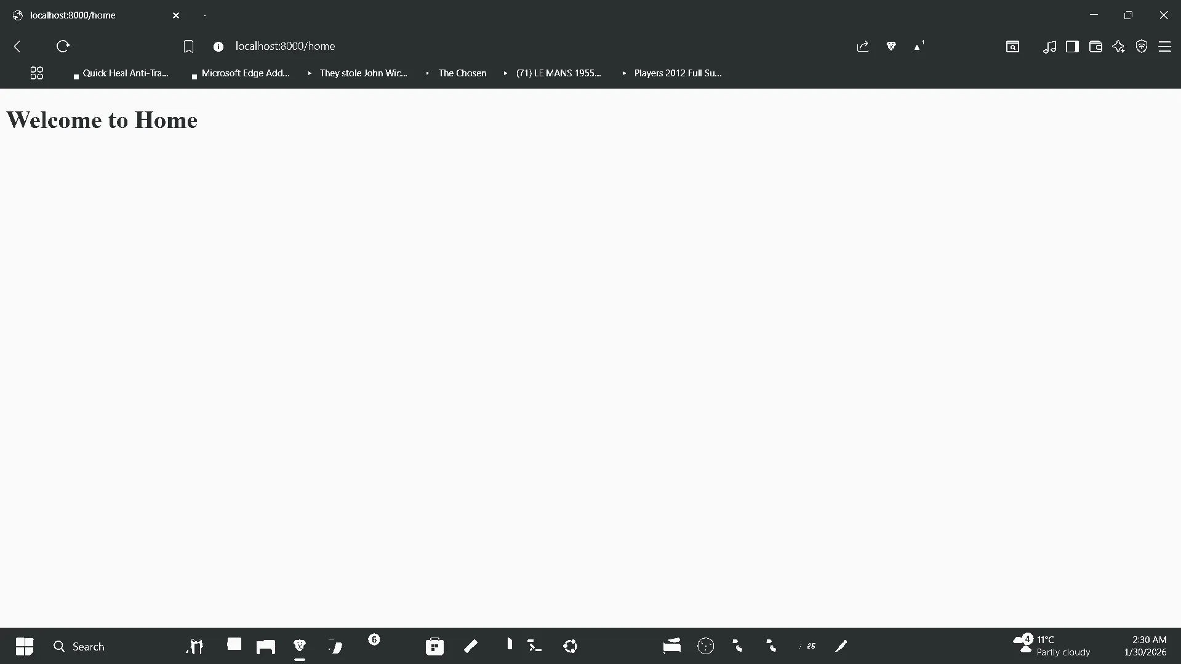Open the Windows Start menu
This screenshot has height=664, width=1181.
click(x=25, y=646)
